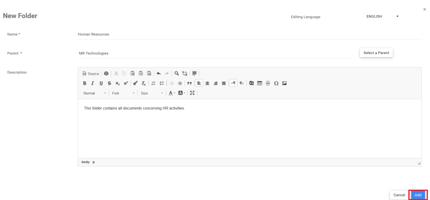Click the Parent field showing MR Technologies

(x=215, y=53)
